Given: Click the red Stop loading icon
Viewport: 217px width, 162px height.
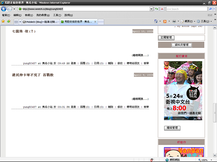Looking at the screenshot, I should 162,9.
